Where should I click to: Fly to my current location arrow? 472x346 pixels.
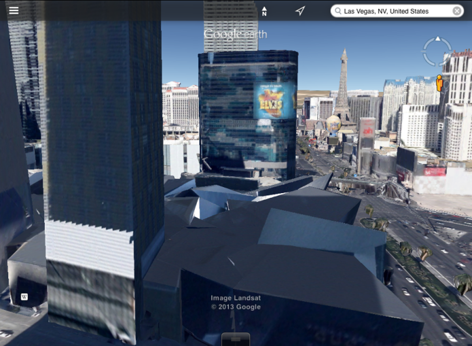pyautogui.click(x=300, y=11)
